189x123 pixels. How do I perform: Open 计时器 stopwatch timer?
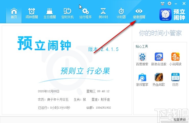121,13
